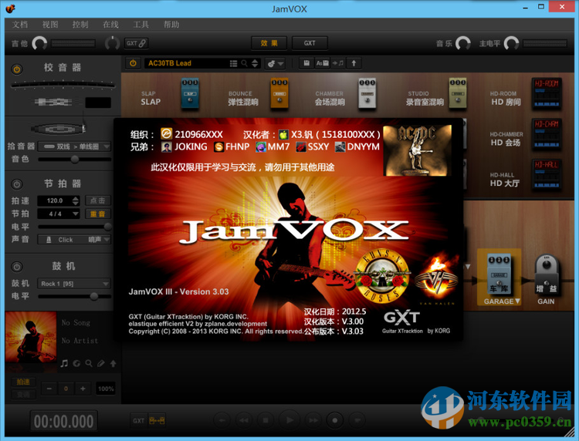Viewport: 579px width, 441px height.
Task: Open the 帮助 menu
Action: [x=171, y=25]
